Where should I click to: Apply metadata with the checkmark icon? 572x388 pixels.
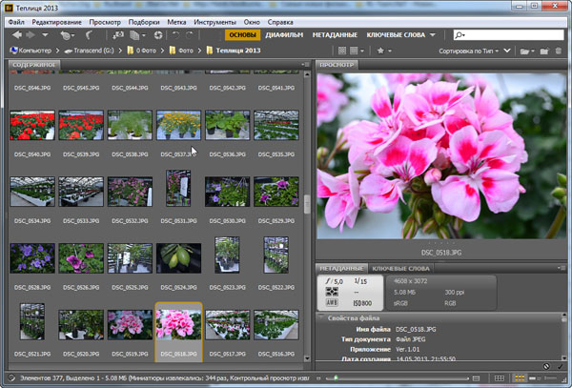(x=560, y=366)
